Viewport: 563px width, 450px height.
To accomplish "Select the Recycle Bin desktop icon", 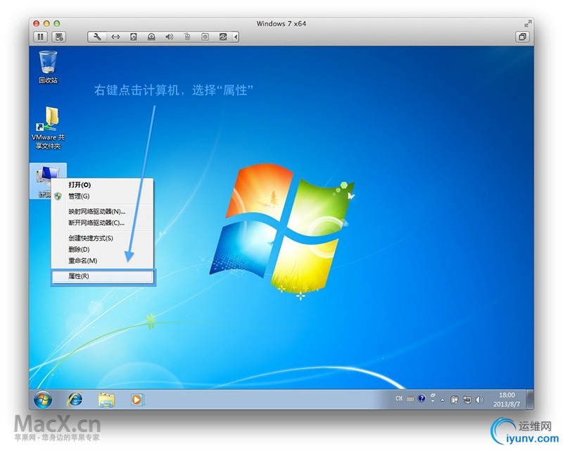I will [48, 68].
